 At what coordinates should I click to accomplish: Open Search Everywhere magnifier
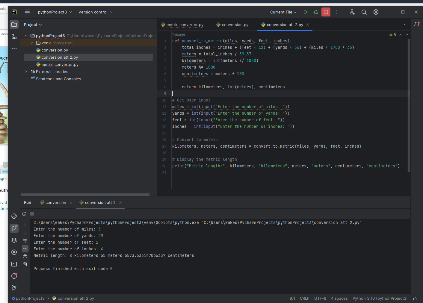364,12
